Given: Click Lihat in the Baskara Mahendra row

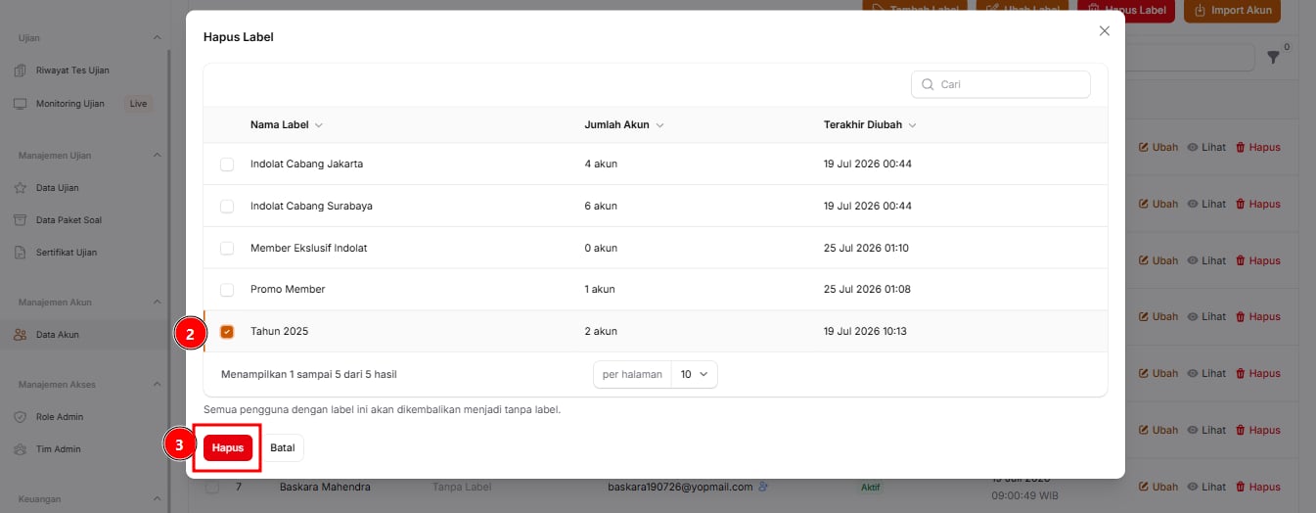Looking at the screenshot, I should pos(1206,487).
